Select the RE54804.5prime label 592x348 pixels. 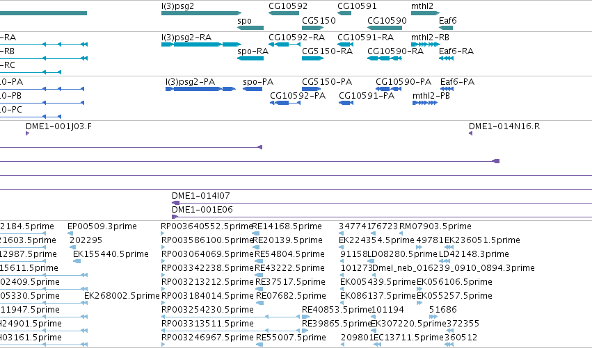(x=289, y=254)
